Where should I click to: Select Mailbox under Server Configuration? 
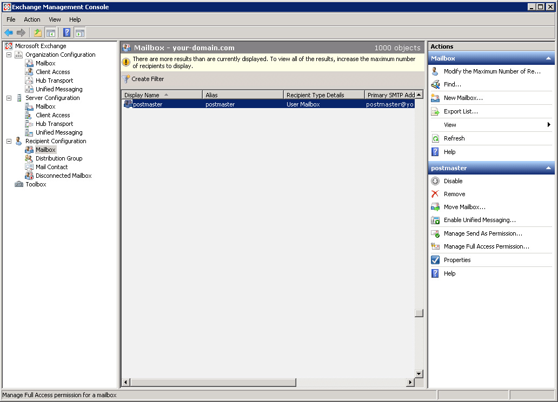pos(45,107)
